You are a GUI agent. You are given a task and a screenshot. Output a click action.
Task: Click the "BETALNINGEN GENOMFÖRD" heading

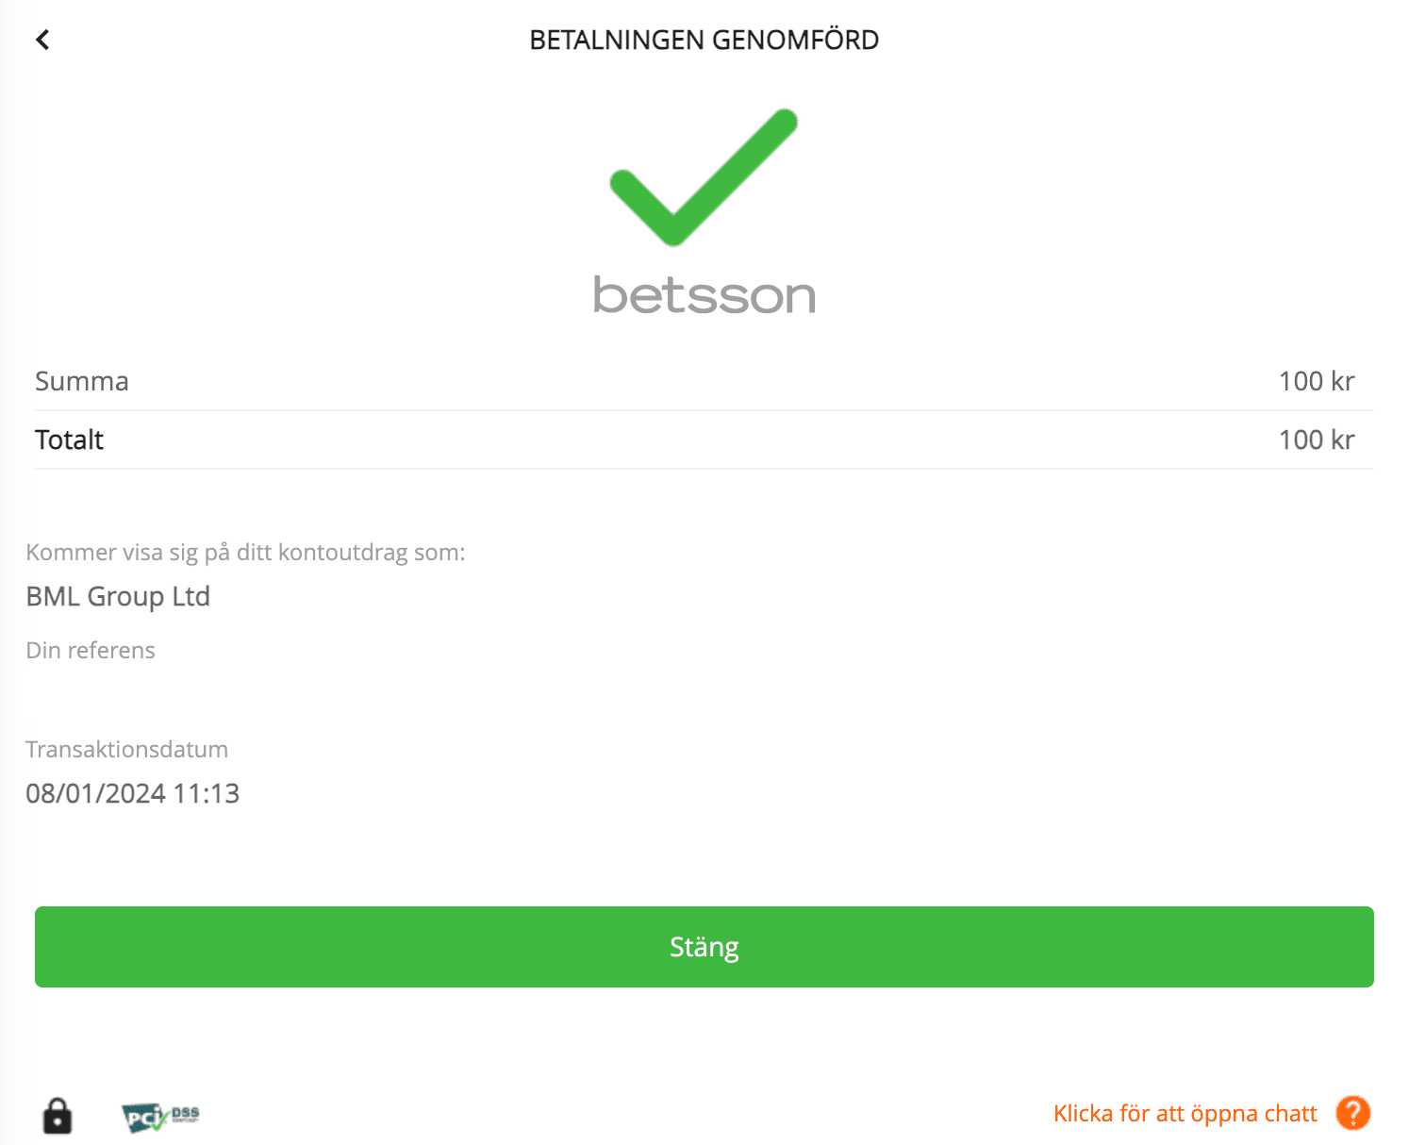[x=704, y=41]
